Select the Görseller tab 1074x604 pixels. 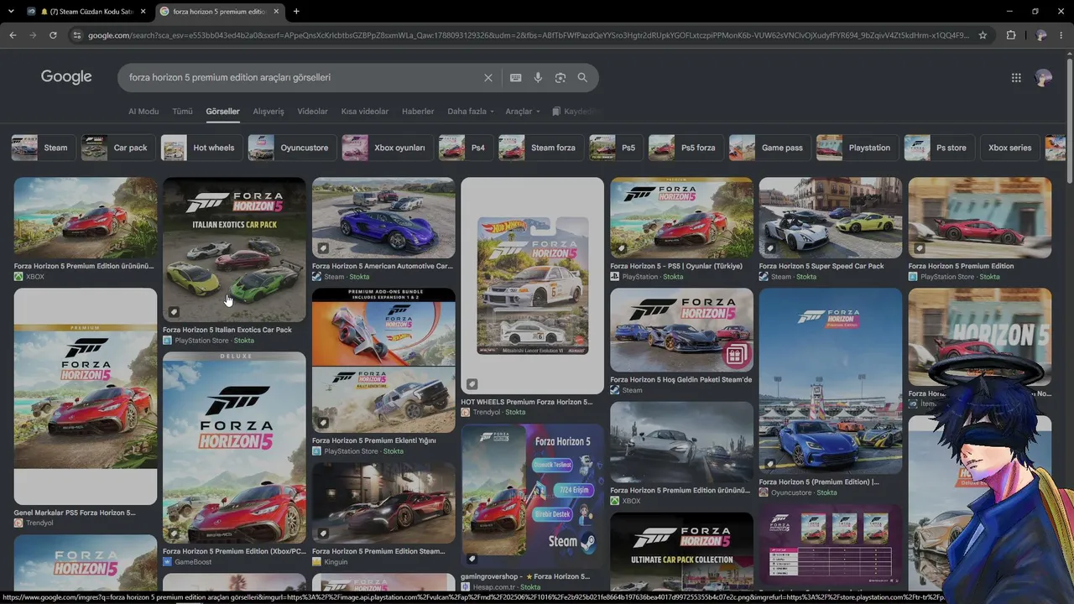222,111
